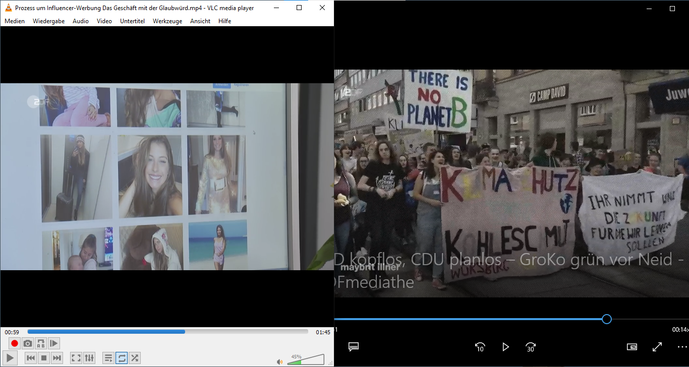Mute audio via VLC speaker icon
This screenshot has width=689, height=367.
pos(279,361)
